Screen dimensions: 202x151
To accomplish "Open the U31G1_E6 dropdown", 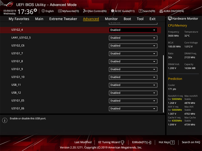I will (133, 108).
